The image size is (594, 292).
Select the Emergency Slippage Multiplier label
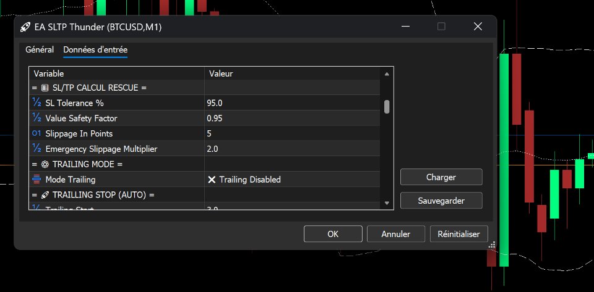[101, 149]
